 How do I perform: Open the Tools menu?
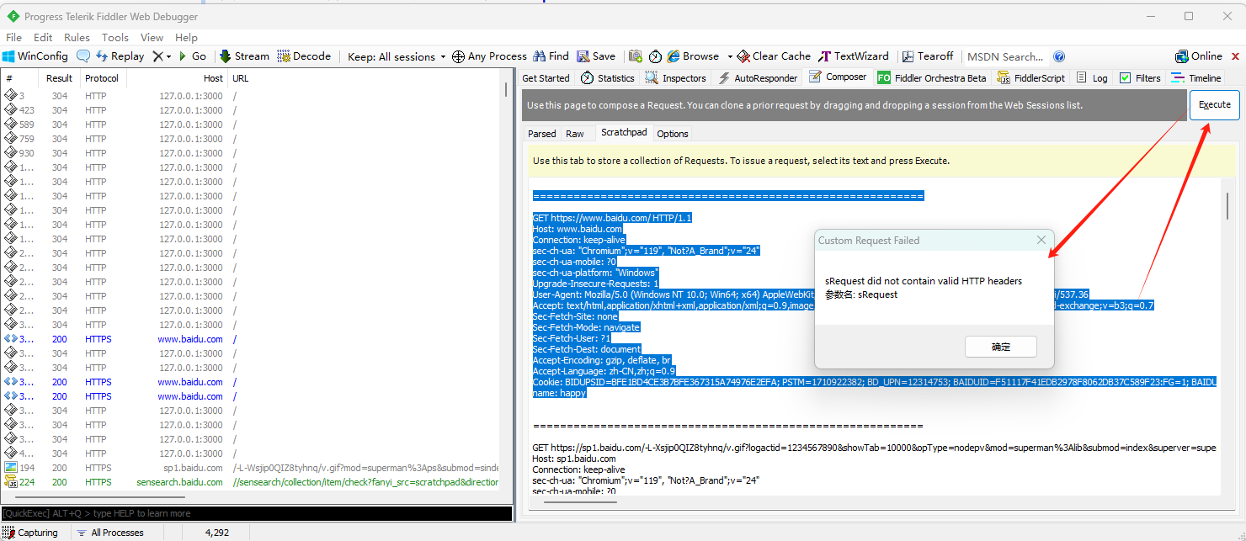tap(115, 37)
